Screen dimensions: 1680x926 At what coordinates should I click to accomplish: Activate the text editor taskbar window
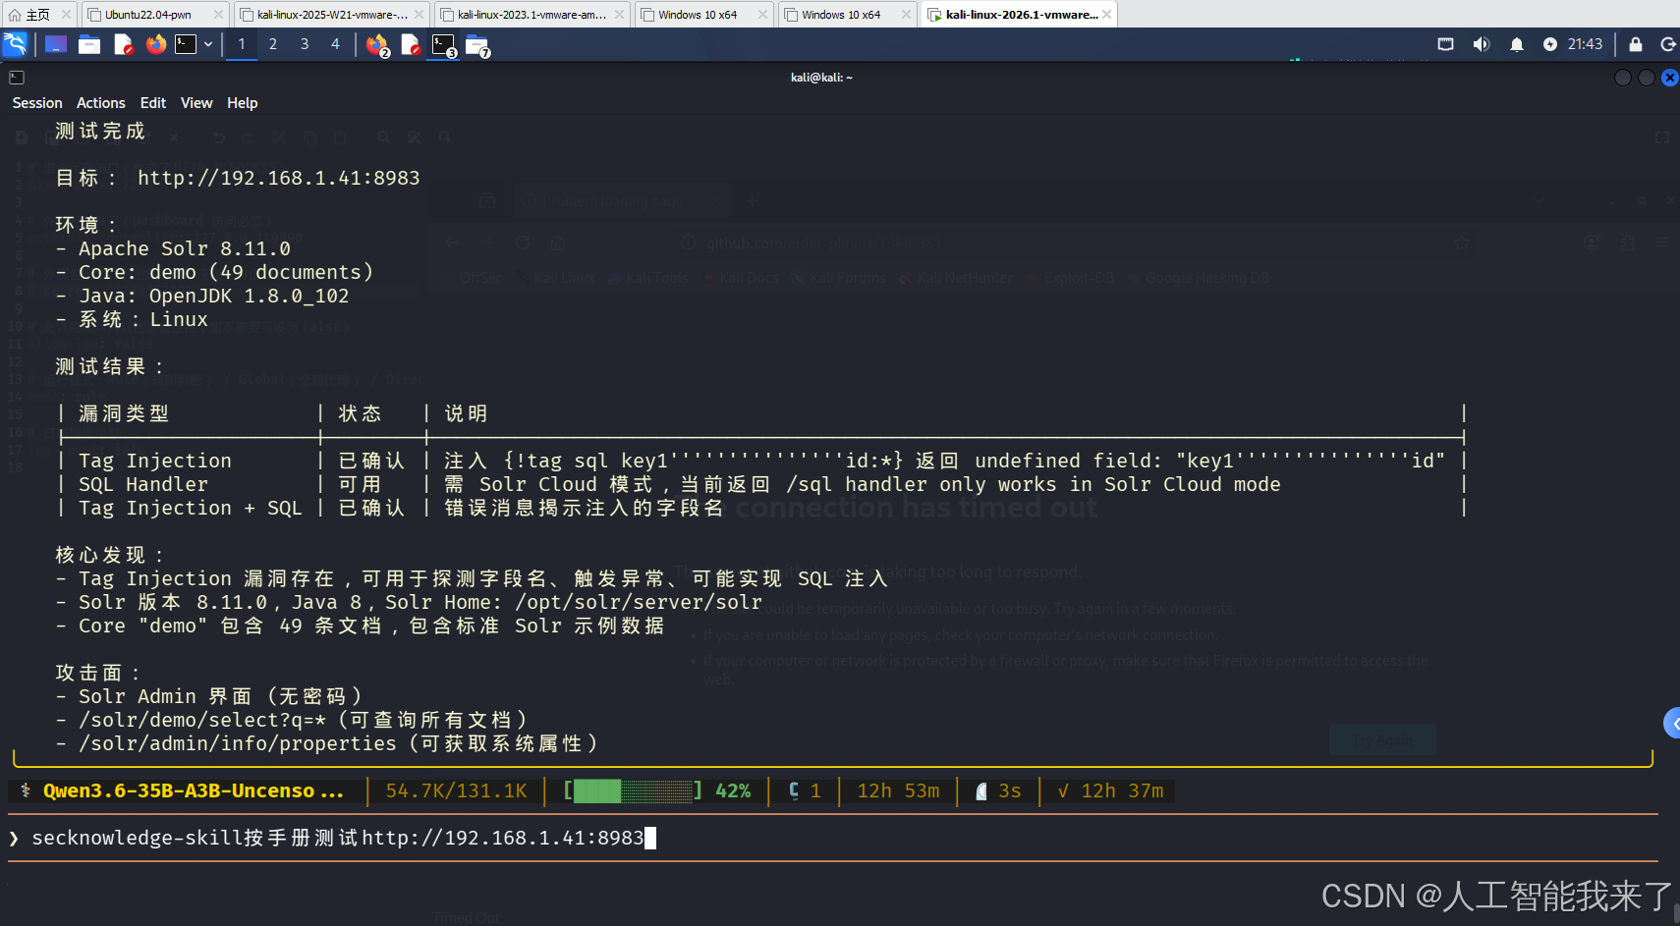[412, 45]
